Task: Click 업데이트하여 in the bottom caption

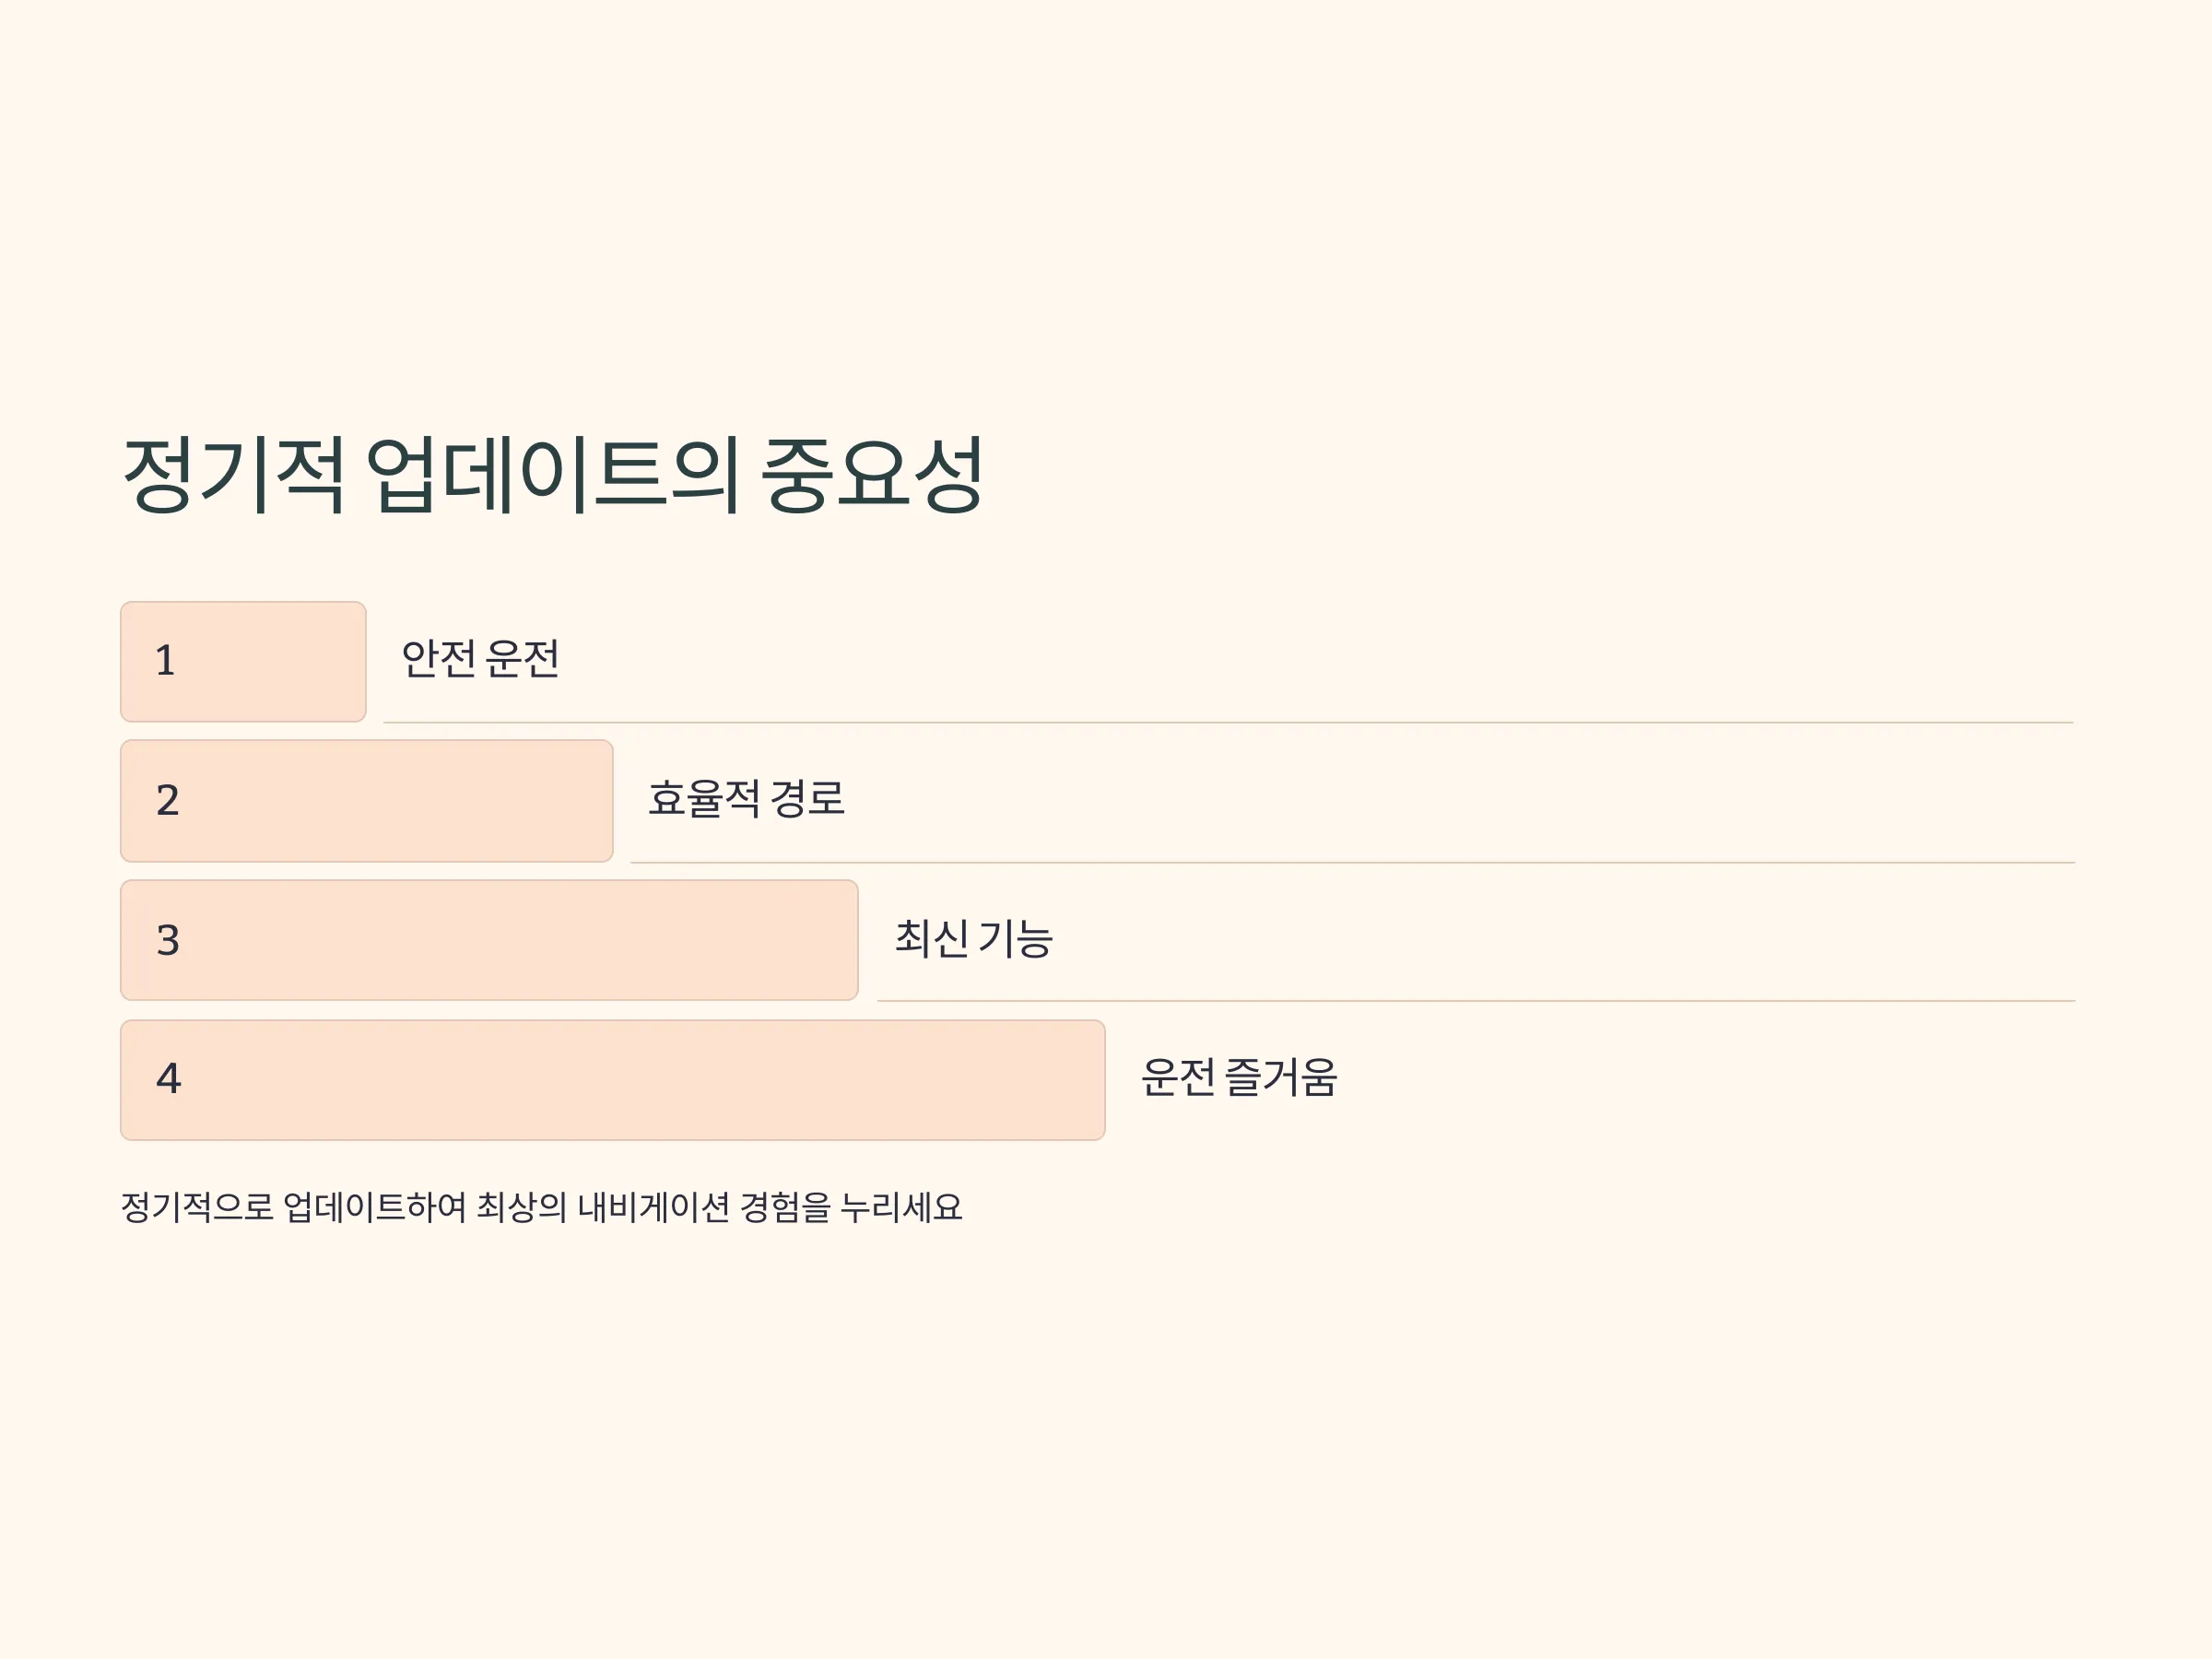Action: point(375,1207)
